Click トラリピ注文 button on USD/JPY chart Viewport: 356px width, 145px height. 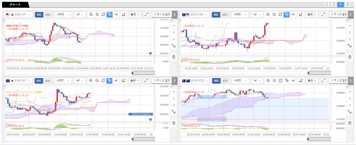[x=161, y=15]
